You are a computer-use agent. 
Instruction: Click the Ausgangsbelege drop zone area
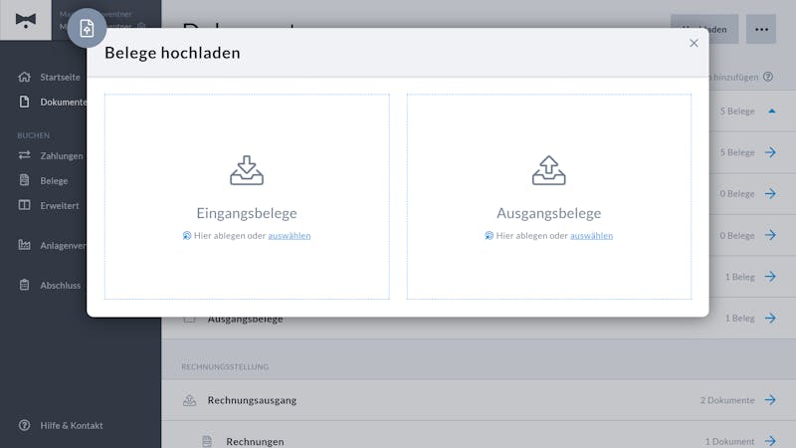point(549,196)
